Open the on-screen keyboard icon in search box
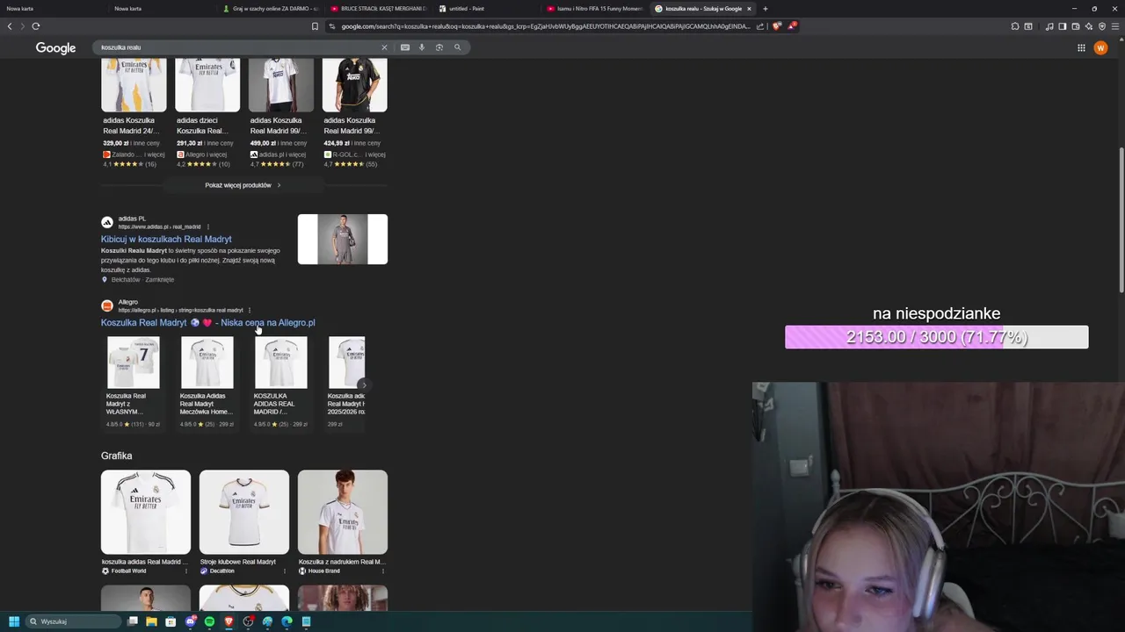Screen dimensions: 1125x632 click(405, 47)
